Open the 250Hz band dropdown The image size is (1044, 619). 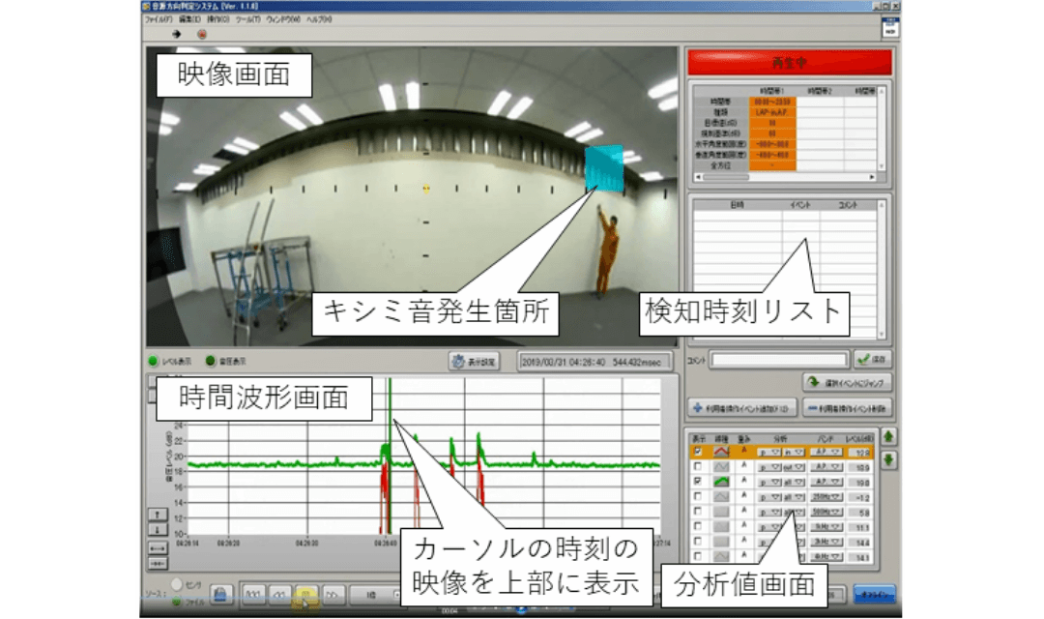pos(826,497)
